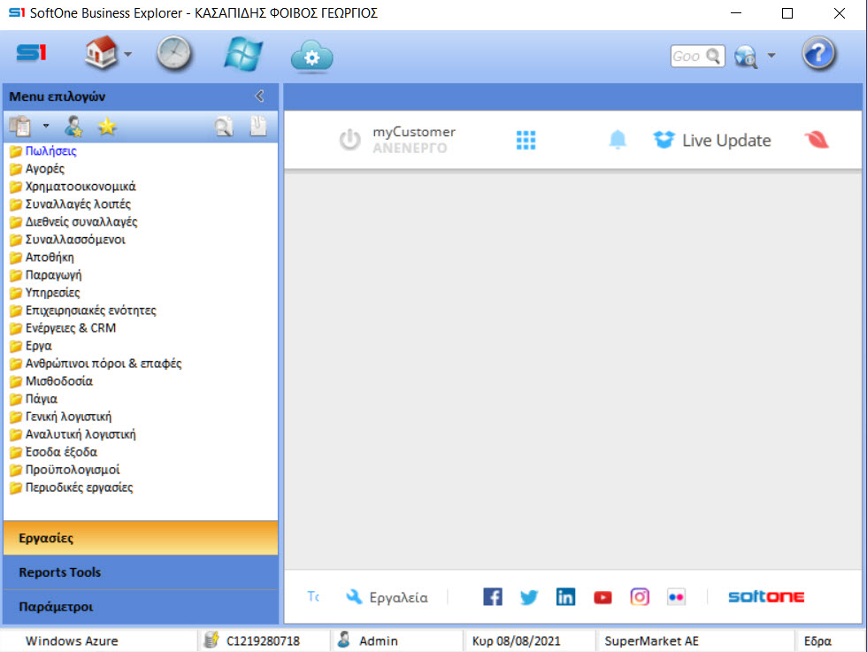
Task: Open the dropdown beside the globe search icon
Action: click(x=771, y=56)
